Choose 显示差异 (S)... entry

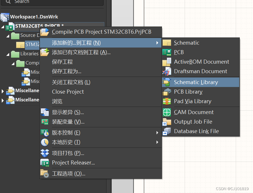[101, 112]
